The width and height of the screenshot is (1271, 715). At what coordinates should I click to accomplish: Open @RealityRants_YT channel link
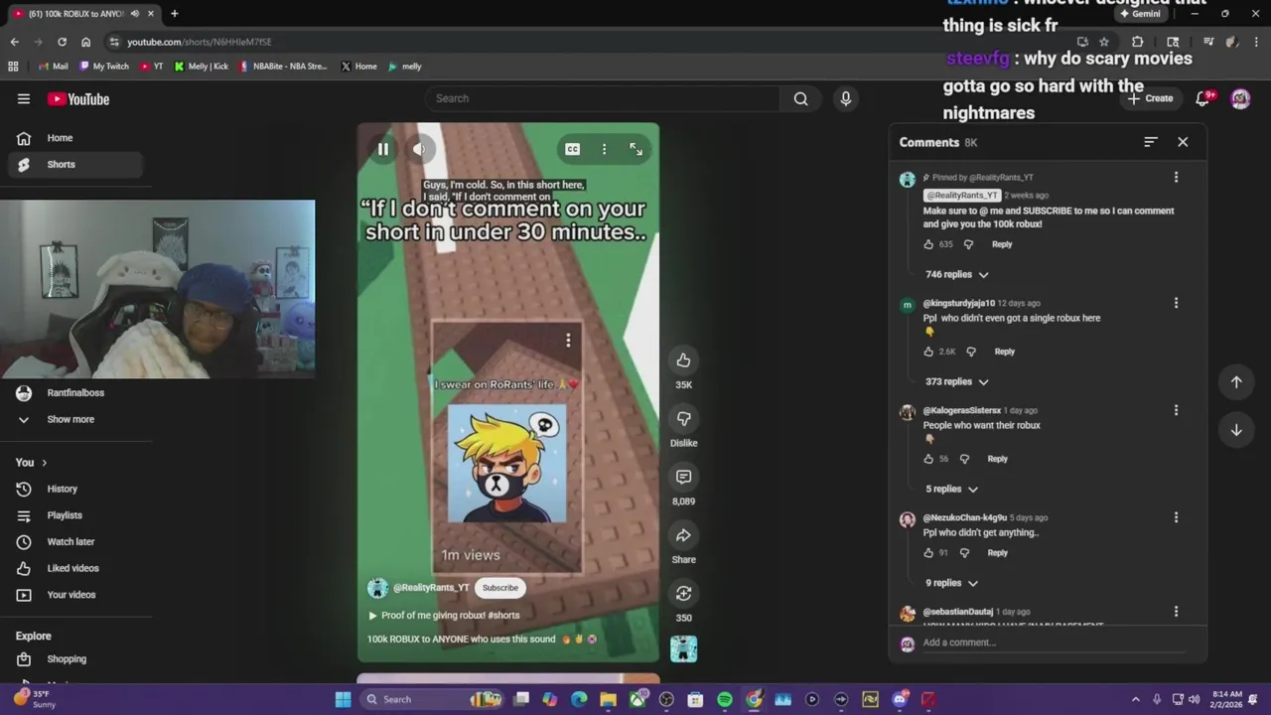point(431,588)
